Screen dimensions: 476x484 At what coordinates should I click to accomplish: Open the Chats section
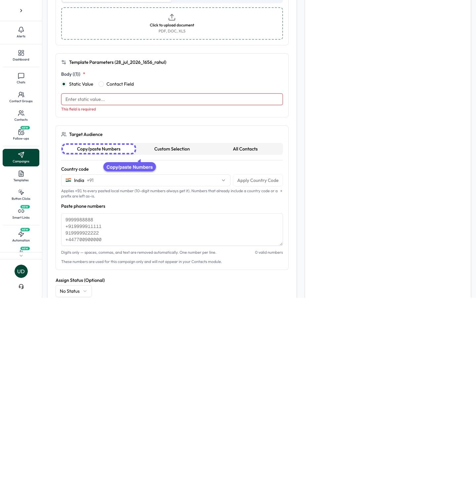(21, 78)
